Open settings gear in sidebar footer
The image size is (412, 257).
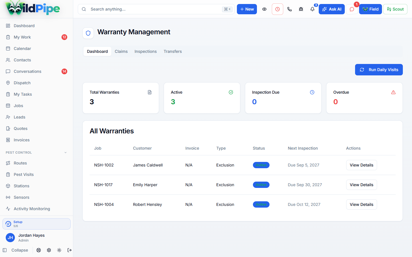pos(49,250)
